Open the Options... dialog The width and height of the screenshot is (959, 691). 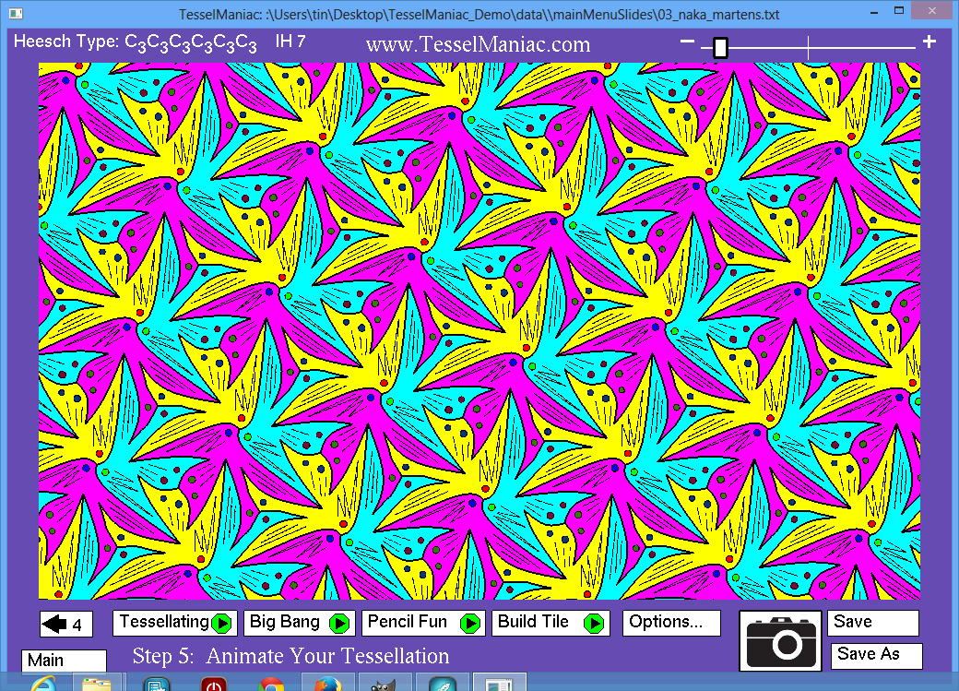pyautogui.click(x=671, y=623)
